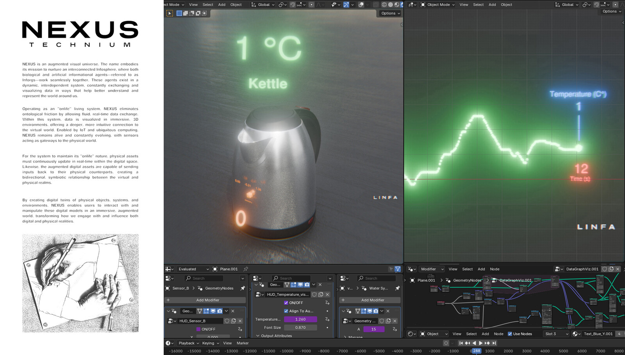Toggle ON/OFF checkbox under HUD_Sensor_B
The height and width of the screenshot is (355, 625).
198,329
